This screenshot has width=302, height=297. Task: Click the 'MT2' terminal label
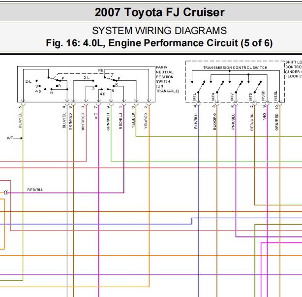232,97
